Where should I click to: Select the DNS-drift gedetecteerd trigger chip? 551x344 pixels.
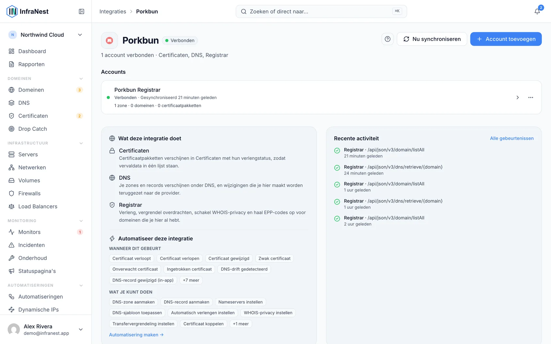pyautogui.click(x=244, y=269)
